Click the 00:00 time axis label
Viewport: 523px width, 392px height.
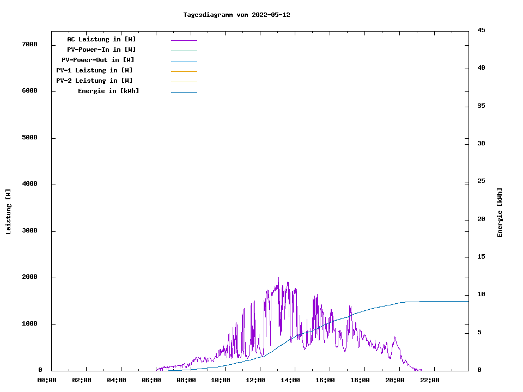(x=47, y=380)
